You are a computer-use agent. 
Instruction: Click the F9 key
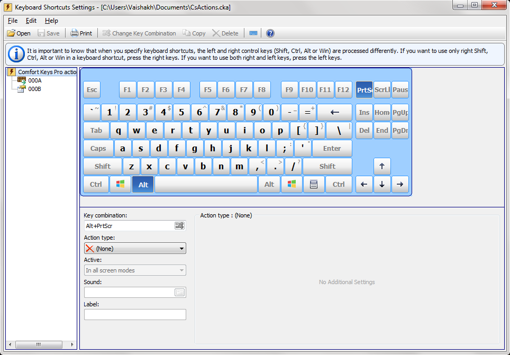(289, 90)
